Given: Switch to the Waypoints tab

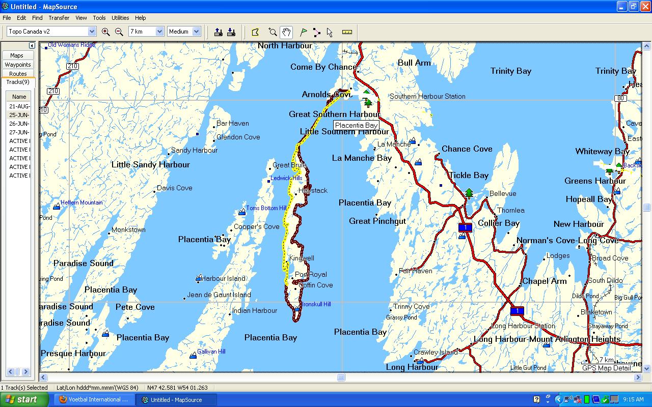Looking at the screenshot, I should click(x=18, y=64).
